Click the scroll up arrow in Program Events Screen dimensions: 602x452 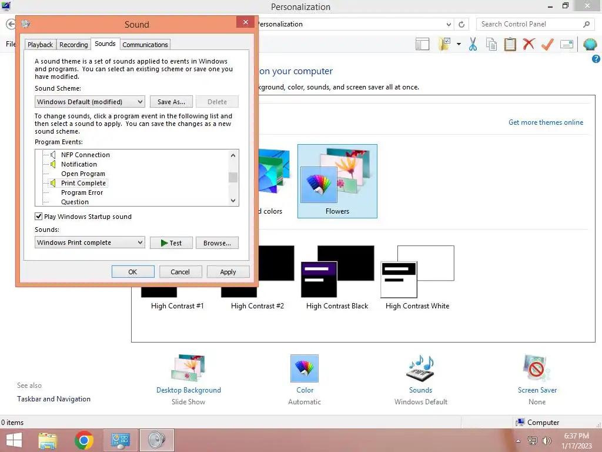(x=233, y=155)
